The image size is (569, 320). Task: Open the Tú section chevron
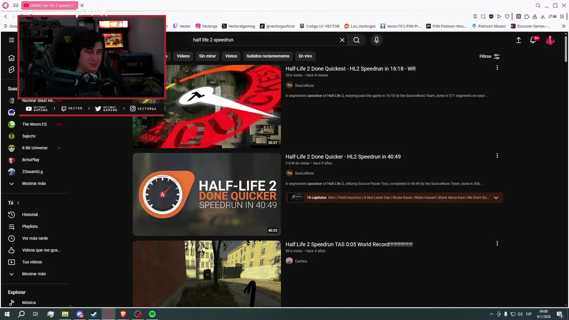18,203
